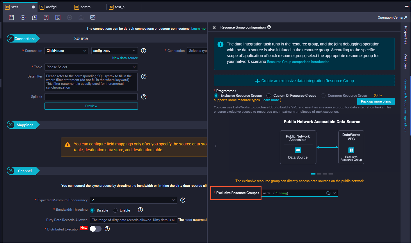411x243 pixels.
Task: Select the Common Resource Group radio button
Action: click(x=323, y=96)
